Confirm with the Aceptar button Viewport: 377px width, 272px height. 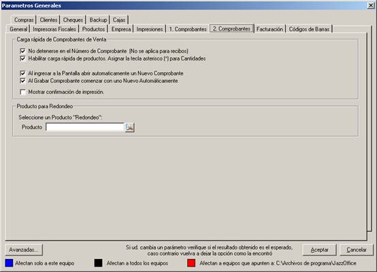pyautogui.click(x=319, y=250)
